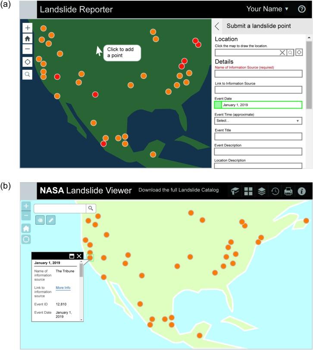This screenshot has width=313, height=350.
Task: Click the popup scrollbar down arrow
Action: tap(81, 320)
